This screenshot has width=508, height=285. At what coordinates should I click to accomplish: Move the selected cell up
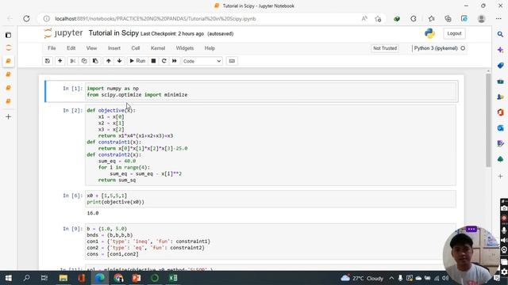(x=109, y=61)
